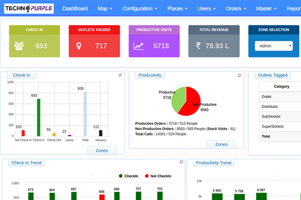The image size is (301, 200).
Task: Click the 5 900 bar in Productivity Trend
Action: [x=217, y=196]
